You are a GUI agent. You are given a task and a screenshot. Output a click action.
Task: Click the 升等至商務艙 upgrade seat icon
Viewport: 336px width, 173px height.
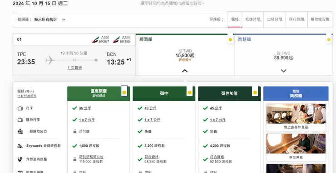tap(20, 159)
